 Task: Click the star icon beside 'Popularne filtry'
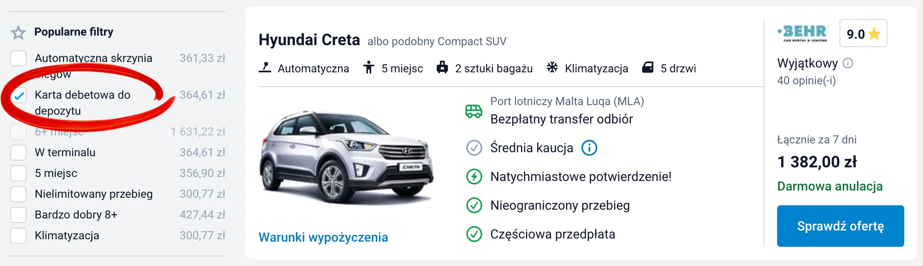[x=18, y=32]
